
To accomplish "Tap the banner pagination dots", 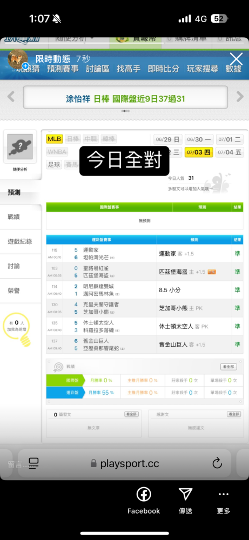I will coord(125,111).
